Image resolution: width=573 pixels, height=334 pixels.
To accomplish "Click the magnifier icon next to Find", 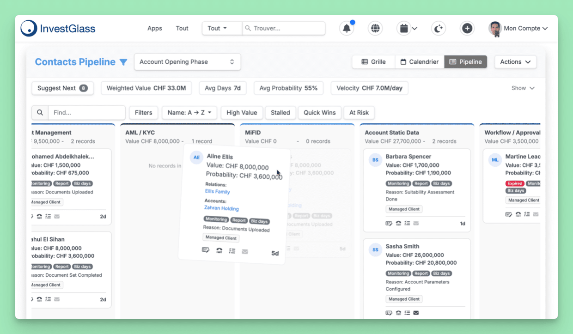I will [40, 113].
